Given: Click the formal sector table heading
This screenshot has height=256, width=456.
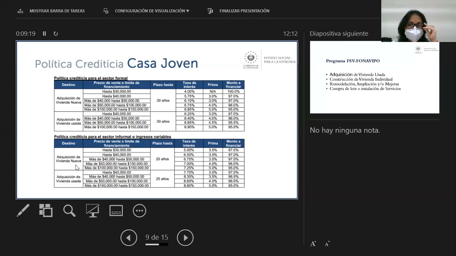Looking at the screenshot, I should (91, 78).
